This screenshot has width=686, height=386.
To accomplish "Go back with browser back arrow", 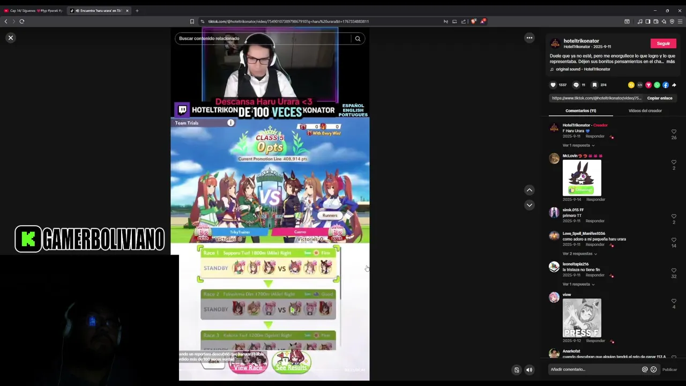I will (x=6, y=21).
